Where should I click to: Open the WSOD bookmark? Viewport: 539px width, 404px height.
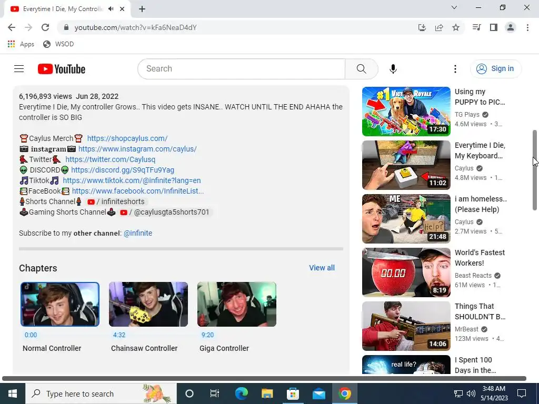pyautogui.click(x=58, y=44)
